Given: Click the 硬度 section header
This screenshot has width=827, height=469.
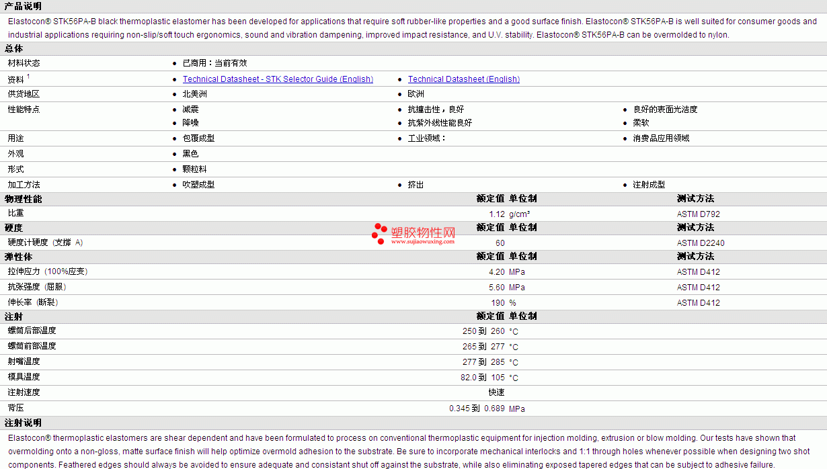Looking at the screenshot, I should [13, 228].
